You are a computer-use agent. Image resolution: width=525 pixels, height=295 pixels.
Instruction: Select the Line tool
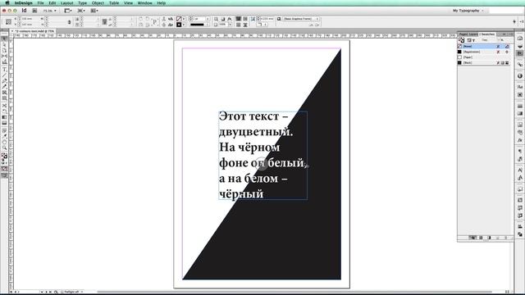[x=4, y=75]
